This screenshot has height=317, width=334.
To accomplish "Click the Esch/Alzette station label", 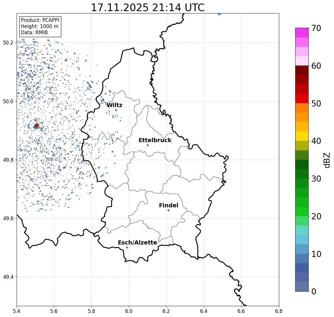I will pyautogui.click(x=137, y=242).
